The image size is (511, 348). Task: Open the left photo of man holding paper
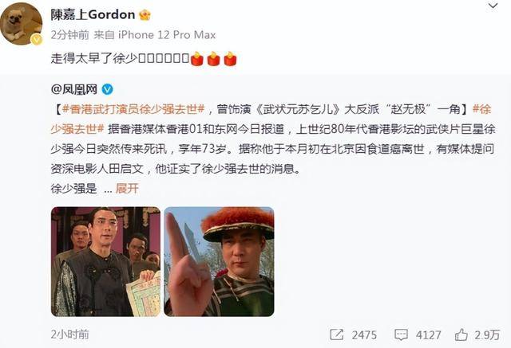pyautogui.click(x=105, y=261)
